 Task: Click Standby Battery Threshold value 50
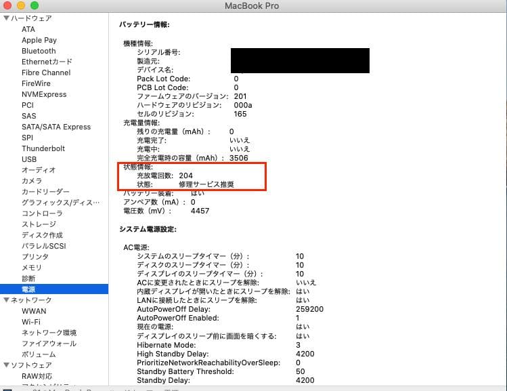tap(300, 371)
